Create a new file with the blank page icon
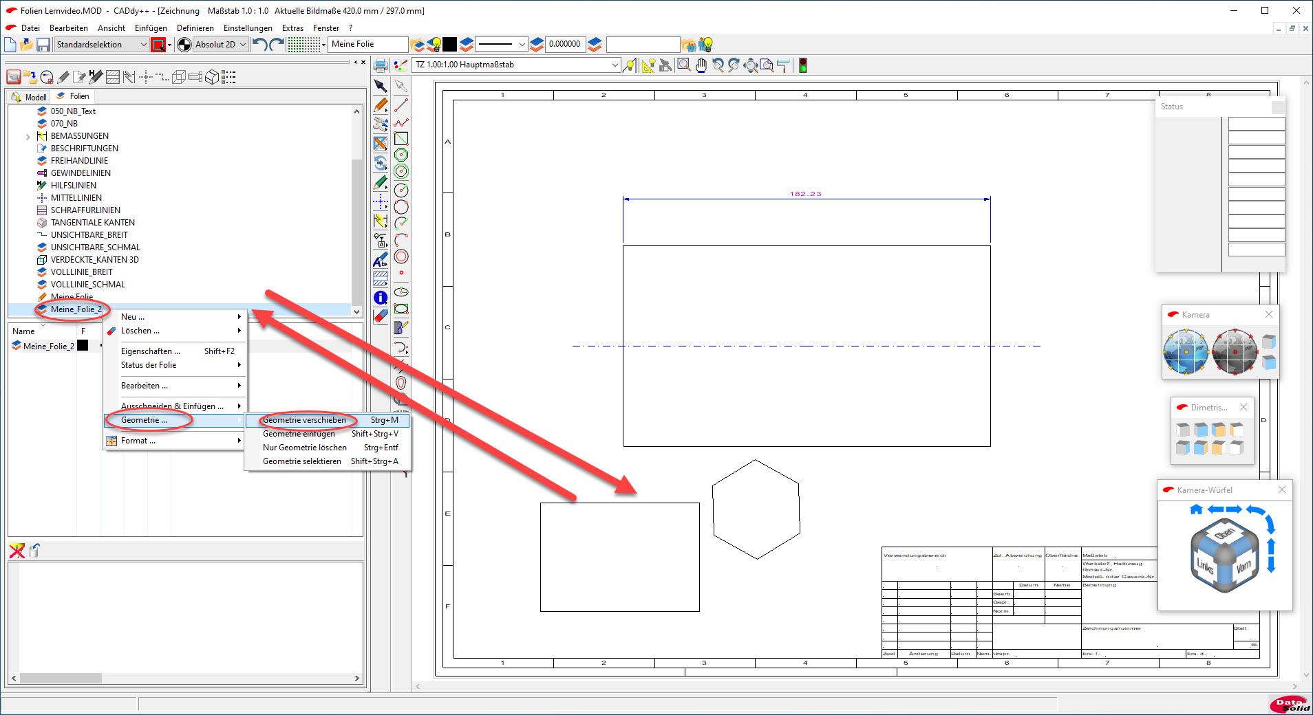 click(10, 45)
